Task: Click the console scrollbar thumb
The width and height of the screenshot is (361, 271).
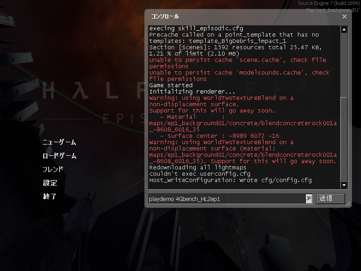Action: click(x=344, y=139)
